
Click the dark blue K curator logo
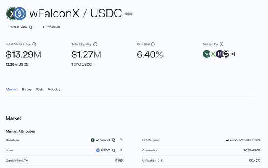(220, 54)
